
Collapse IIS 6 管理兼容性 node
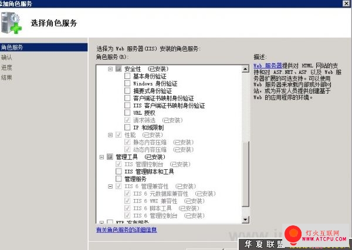click(x=110, y=186)
